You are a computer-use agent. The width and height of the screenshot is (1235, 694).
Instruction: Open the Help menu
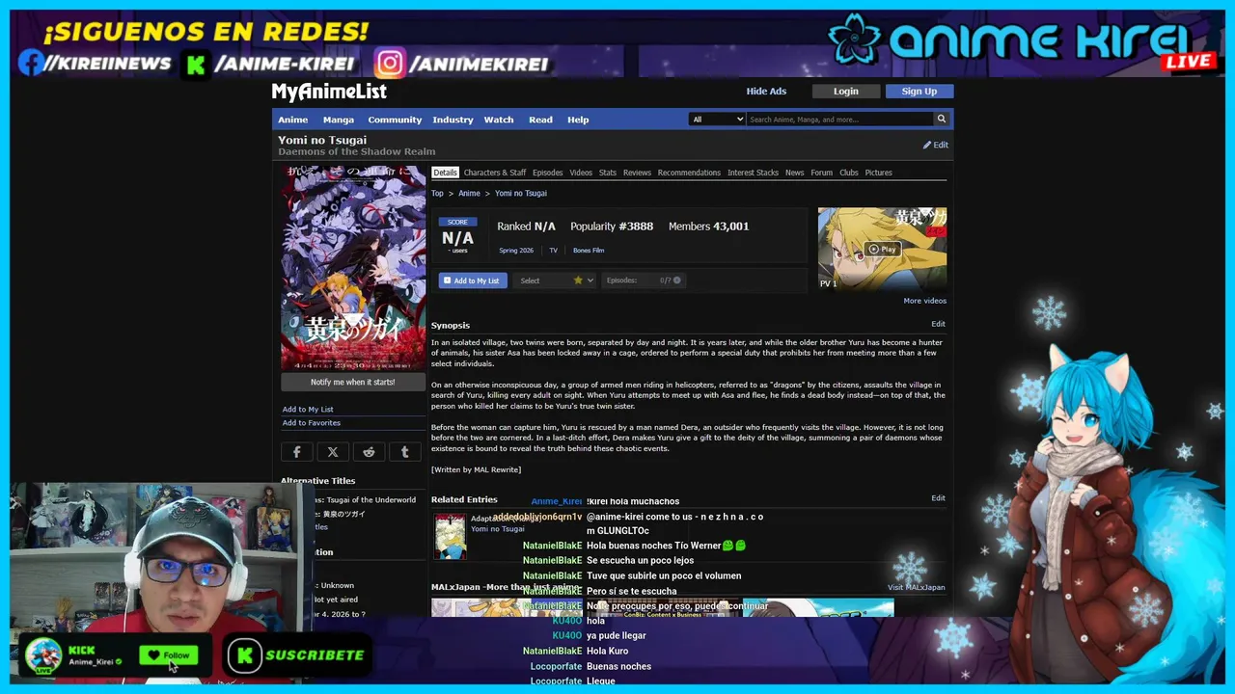[578, 120]
